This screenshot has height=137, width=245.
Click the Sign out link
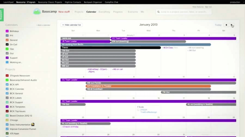coord(208,7)
